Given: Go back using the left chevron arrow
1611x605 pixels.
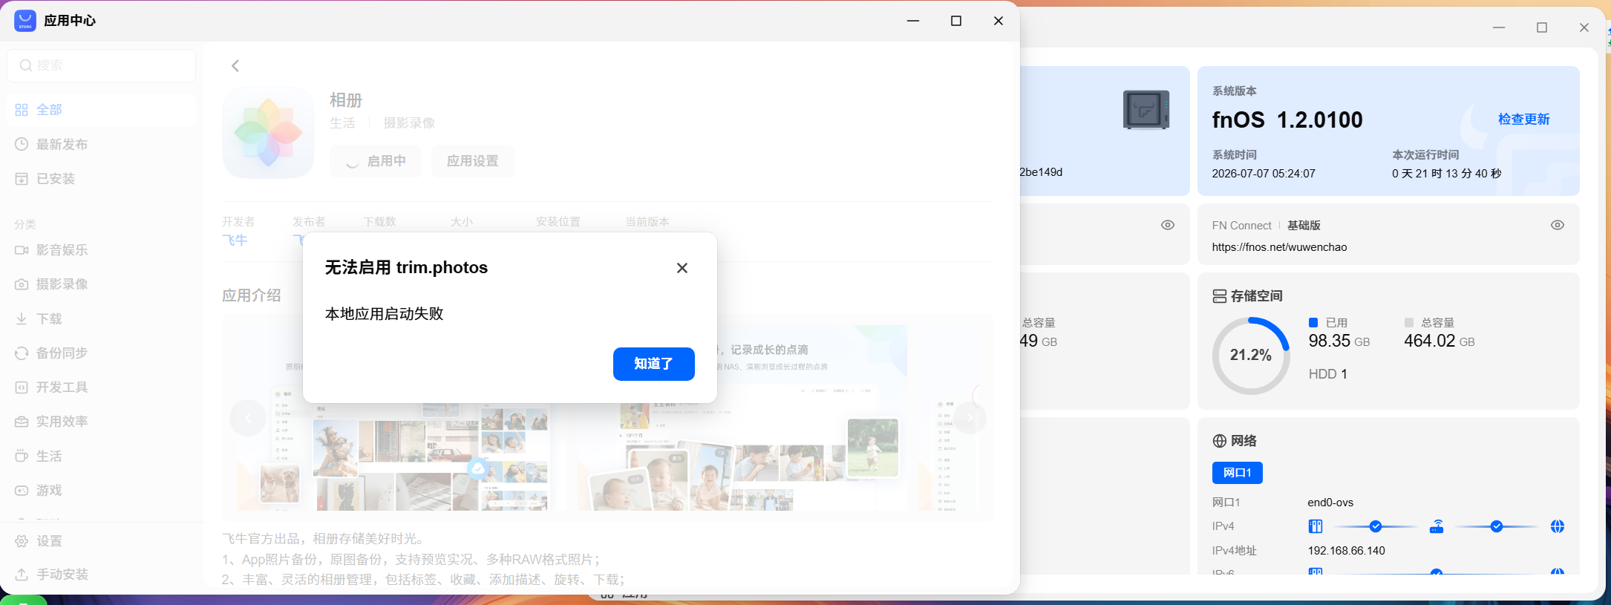Looking at the screenshot, I should point(235,66).
